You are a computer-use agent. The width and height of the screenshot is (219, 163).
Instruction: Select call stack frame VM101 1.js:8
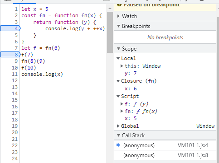click(x=165, y=155)
